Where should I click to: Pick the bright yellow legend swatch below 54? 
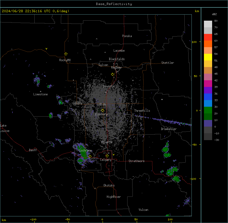pos(208,57)
